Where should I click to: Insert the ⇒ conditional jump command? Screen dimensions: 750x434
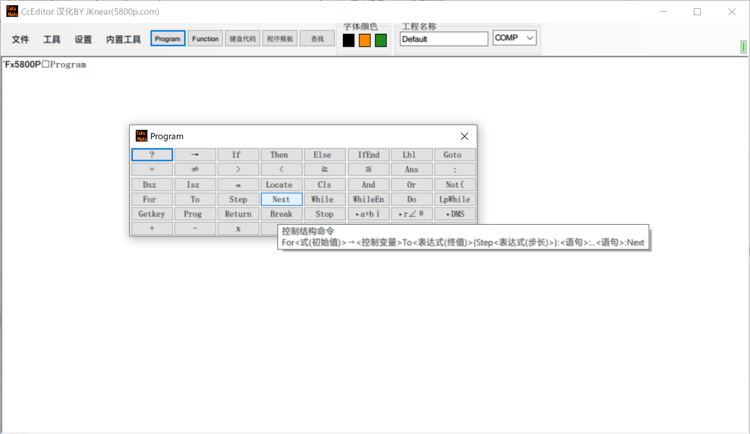238,185
